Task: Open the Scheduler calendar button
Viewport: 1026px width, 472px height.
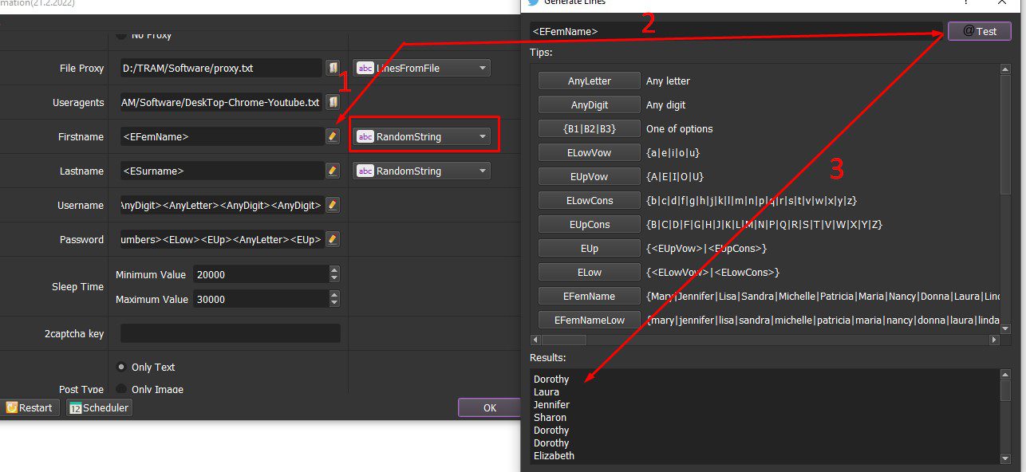Action: 99,407
